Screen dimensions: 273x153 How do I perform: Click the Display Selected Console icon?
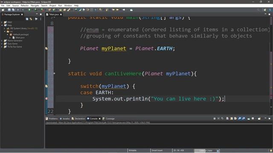coord(253,119)
